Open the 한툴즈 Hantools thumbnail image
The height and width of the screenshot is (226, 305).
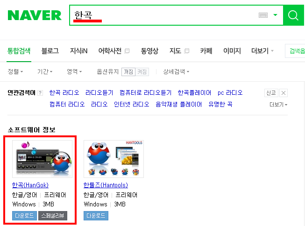click(113, 159)
